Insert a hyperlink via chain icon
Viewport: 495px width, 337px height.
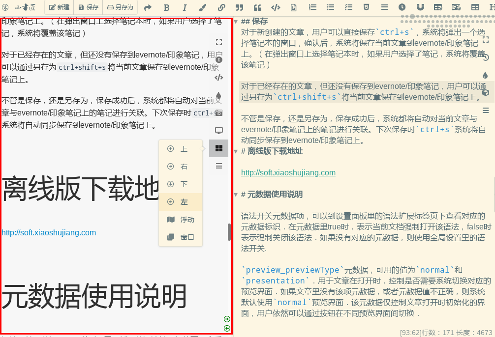coord(221,7)
